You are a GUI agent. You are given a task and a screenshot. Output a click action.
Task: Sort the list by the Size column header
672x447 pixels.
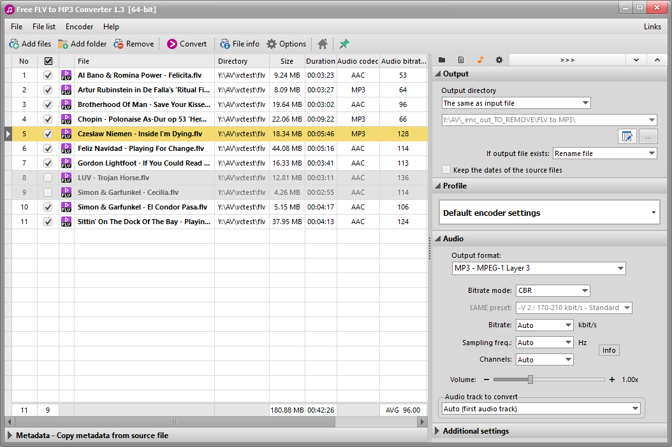pos(287,61)
